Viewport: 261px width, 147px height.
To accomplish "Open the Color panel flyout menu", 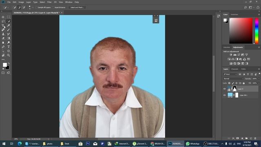I will click(x=259, y=15).
